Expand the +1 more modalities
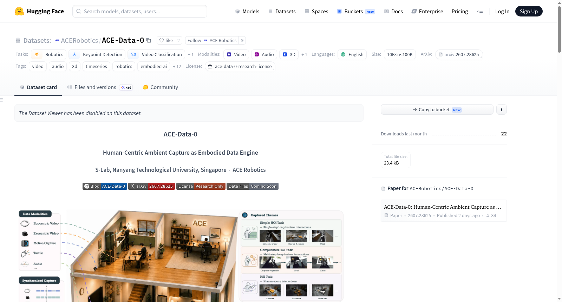The image size is (562, 302). coord(304,54)
